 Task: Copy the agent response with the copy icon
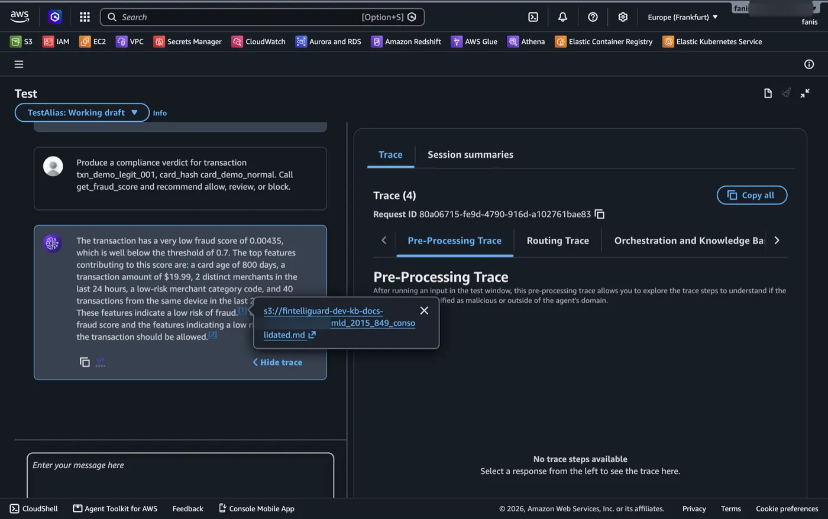pos(85,362)
